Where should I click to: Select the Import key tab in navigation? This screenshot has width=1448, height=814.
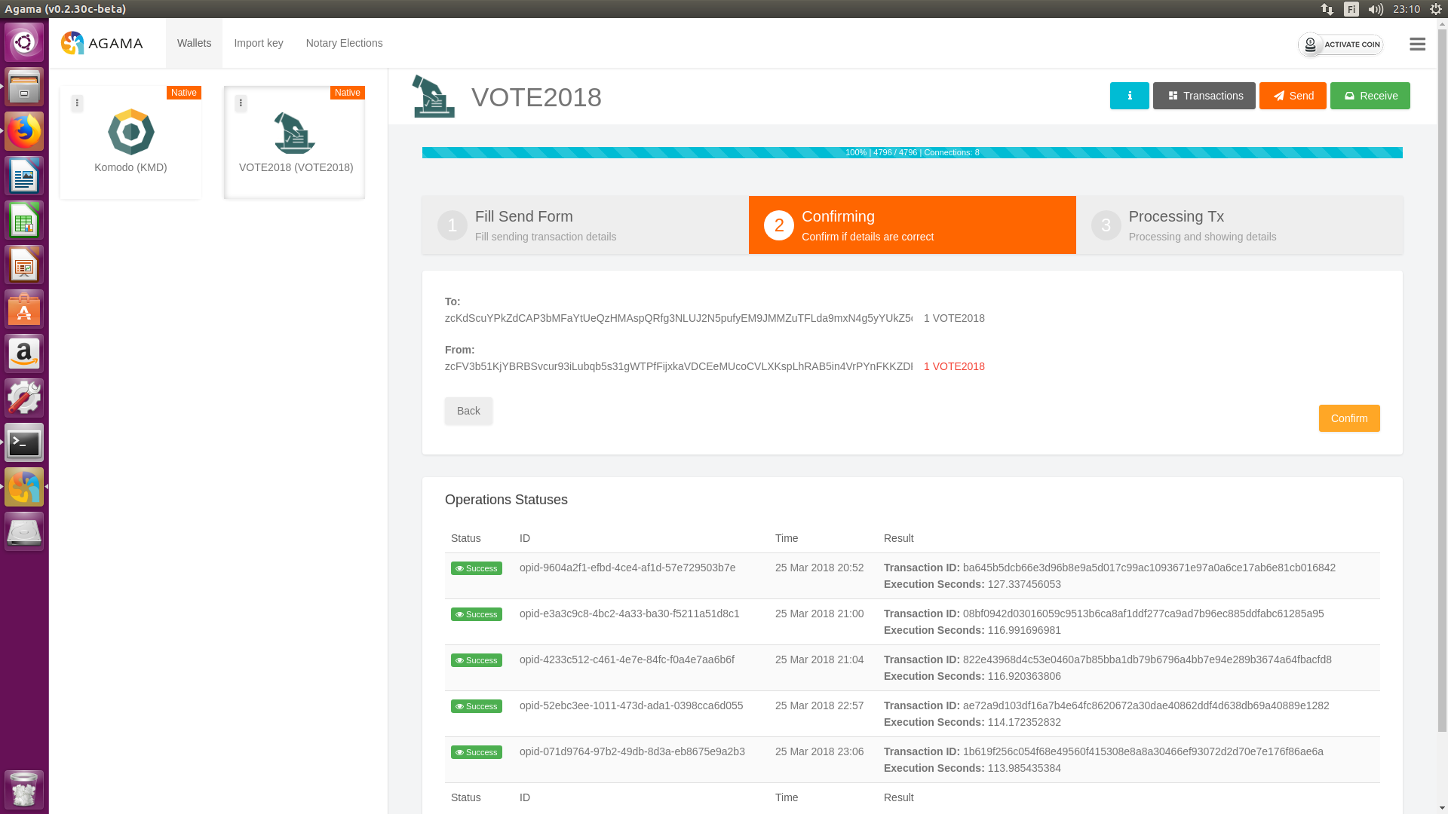point(259,43)
